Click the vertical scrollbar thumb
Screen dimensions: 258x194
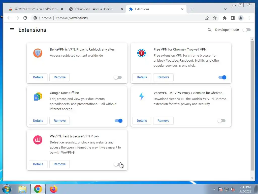coord(252,106)
